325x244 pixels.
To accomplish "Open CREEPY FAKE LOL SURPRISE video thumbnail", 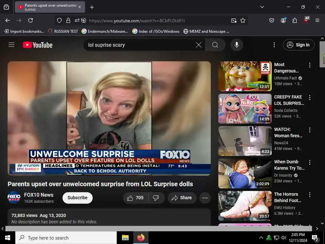I will point(245,109).
